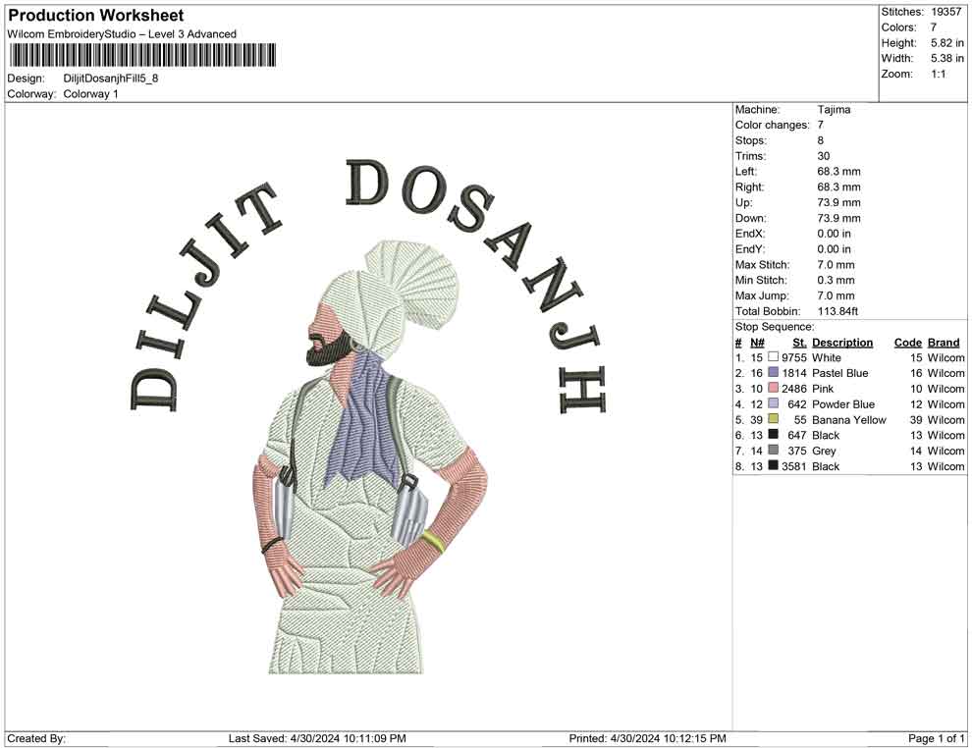Select the 'Pastel Blue' description text
The height and width of the screenshot is (748, 972).
[x=840, y=373]
